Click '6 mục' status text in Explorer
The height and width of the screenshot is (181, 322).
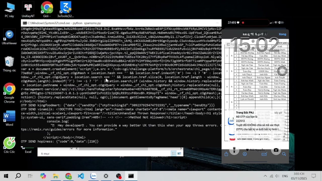[x=45, y=153]
